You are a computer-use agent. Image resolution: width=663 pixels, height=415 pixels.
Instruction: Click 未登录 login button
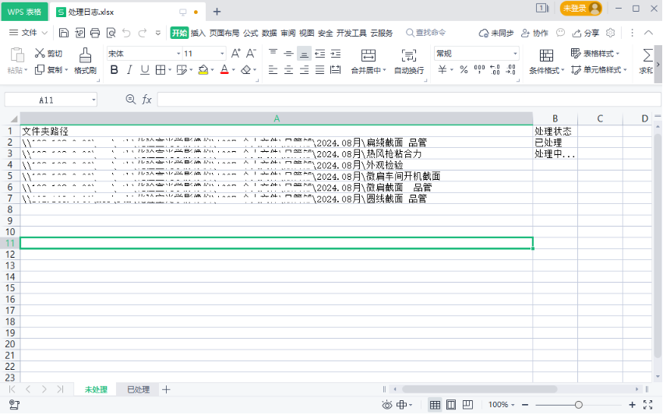pos(581,8)
